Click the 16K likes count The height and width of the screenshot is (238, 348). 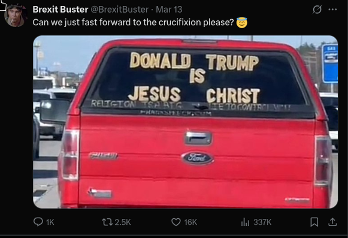(190, 222)
